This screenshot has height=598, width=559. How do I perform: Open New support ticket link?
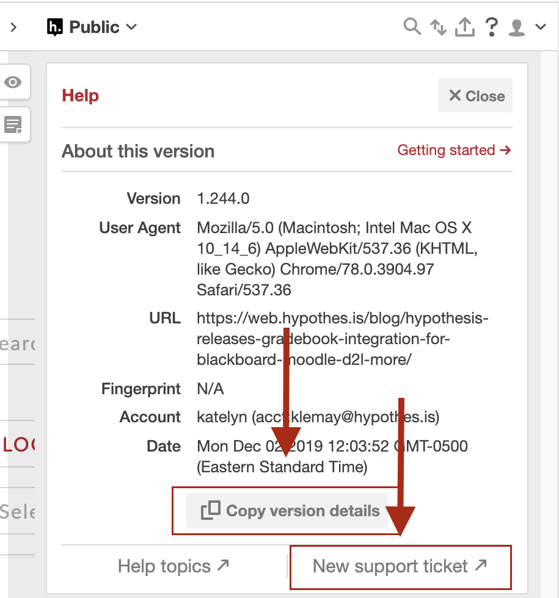click(x=400, y=566)
